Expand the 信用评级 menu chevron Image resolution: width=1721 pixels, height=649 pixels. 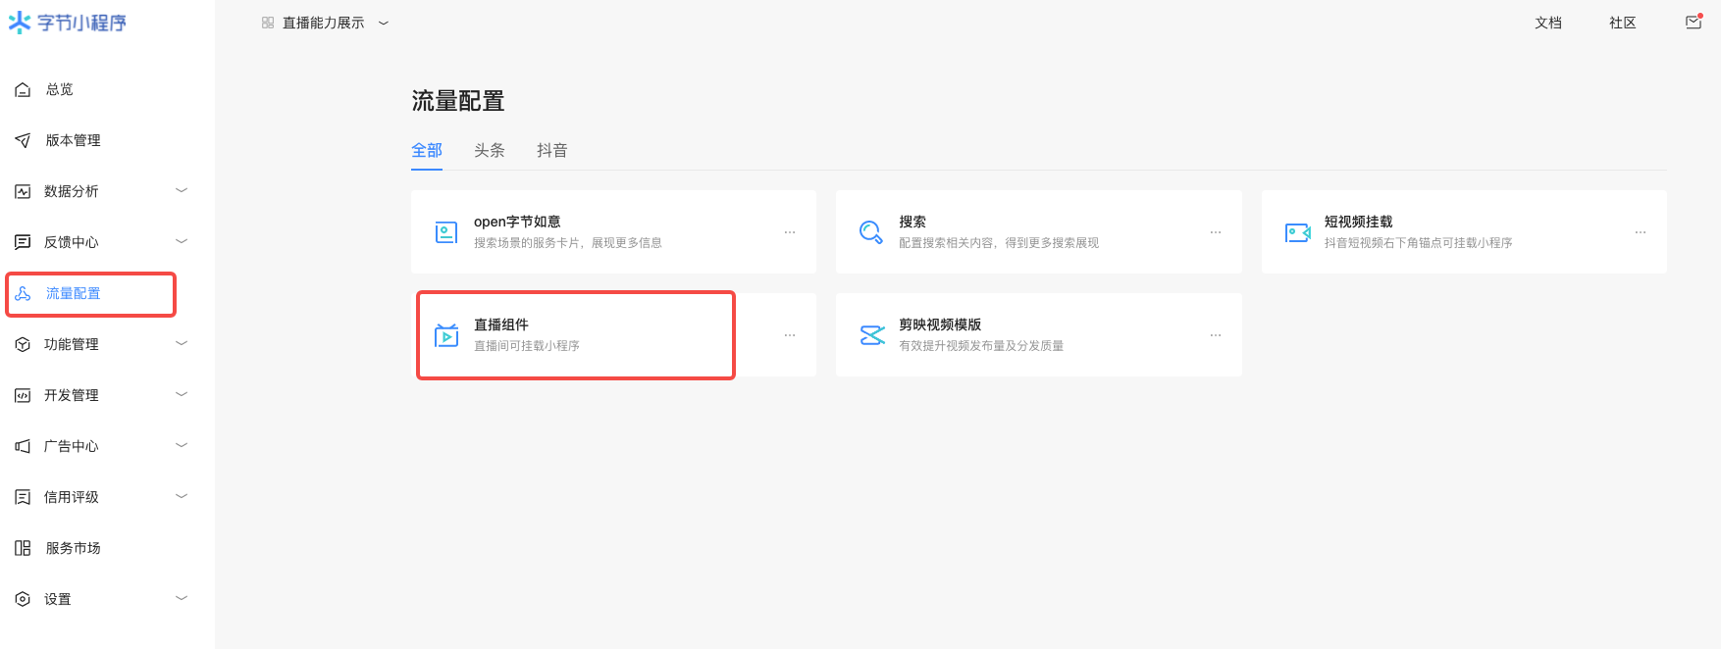coord(182,496)
